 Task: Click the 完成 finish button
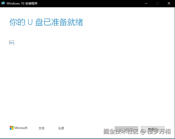point(153,129)
